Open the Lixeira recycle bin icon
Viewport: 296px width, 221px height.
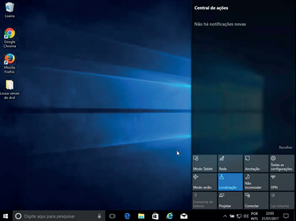point(9,8)
